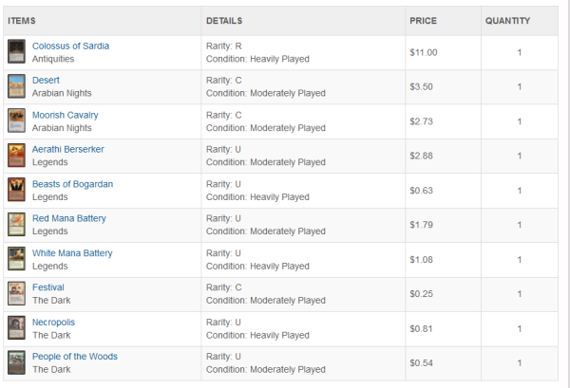This screenshot has height=388, width=570.
Task: Open the Colossus of Sardia link
Action: coord(70,46)
